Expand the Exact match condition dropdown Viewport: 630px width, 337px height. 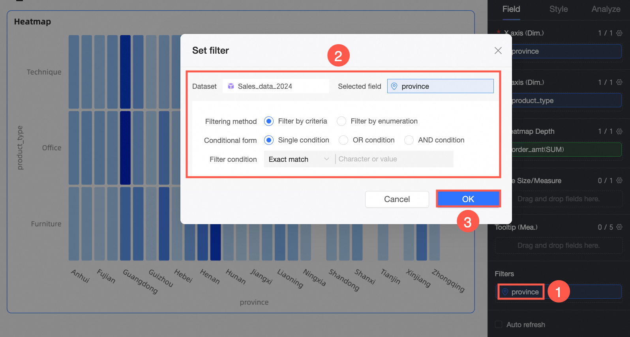pyautogui.click(x=299, y=159)
